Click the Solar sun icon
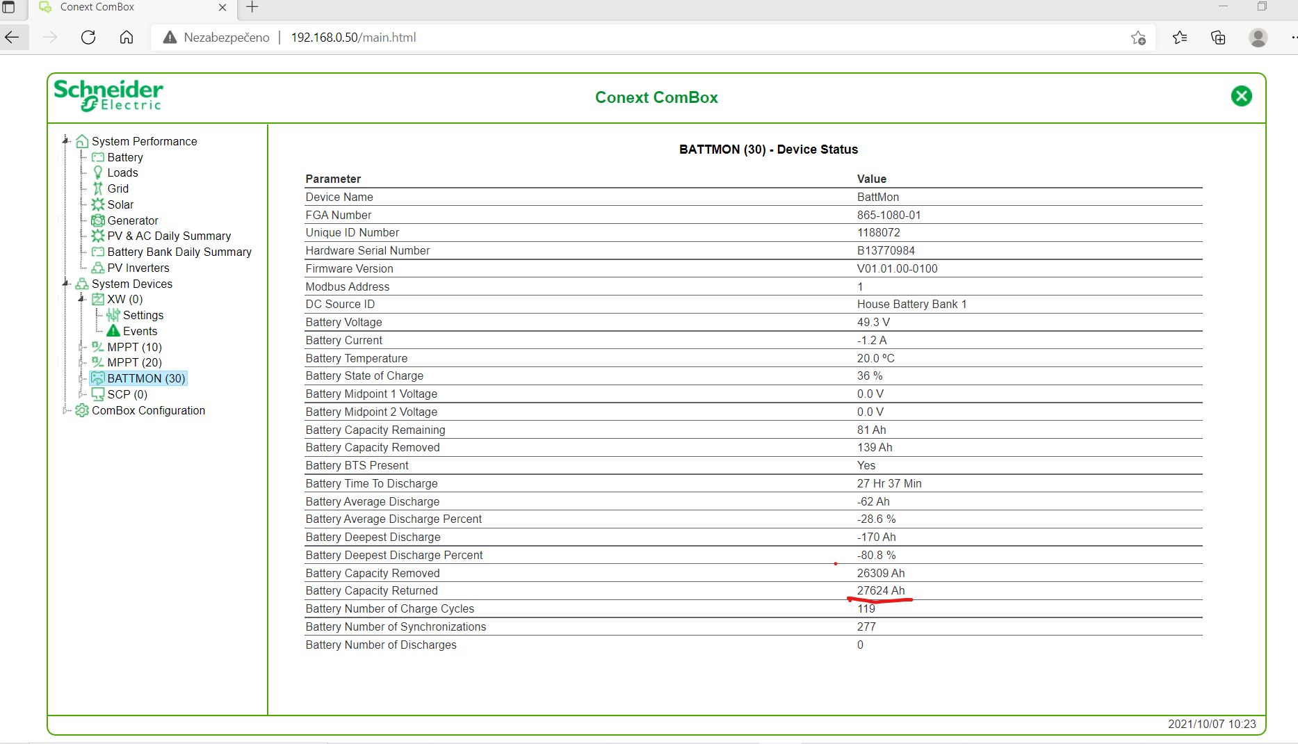Image resolution: width=1298 pixels, height=744 pixels. click(x=98, y=204)
